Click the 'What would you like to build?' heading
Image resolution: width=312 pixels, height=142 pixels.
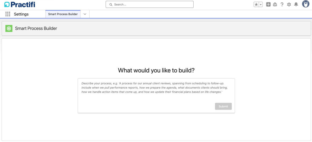156,70
